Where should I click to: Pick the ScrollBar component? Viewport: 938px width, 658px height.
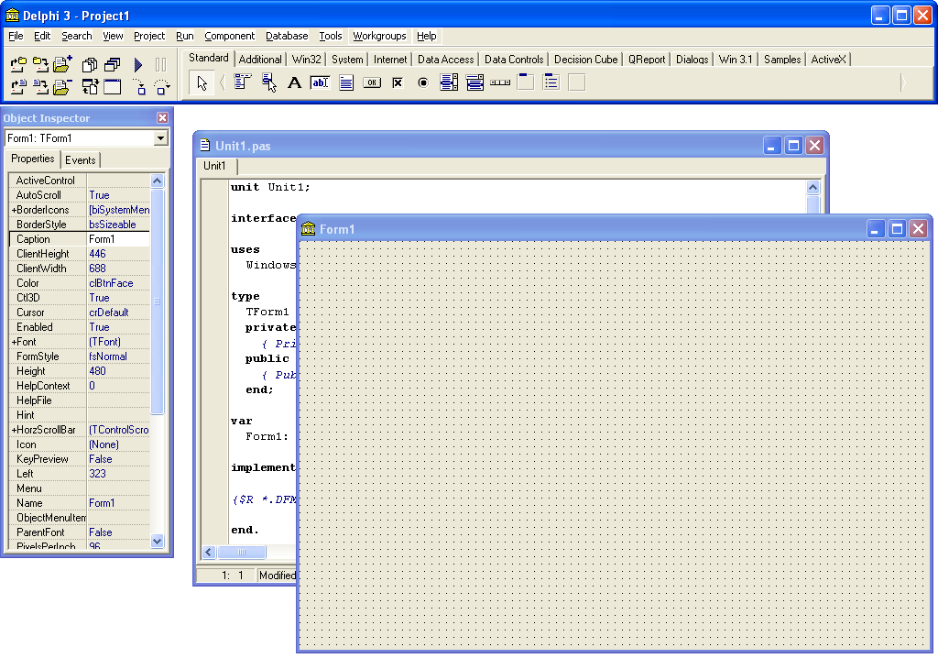click(500, 82)
